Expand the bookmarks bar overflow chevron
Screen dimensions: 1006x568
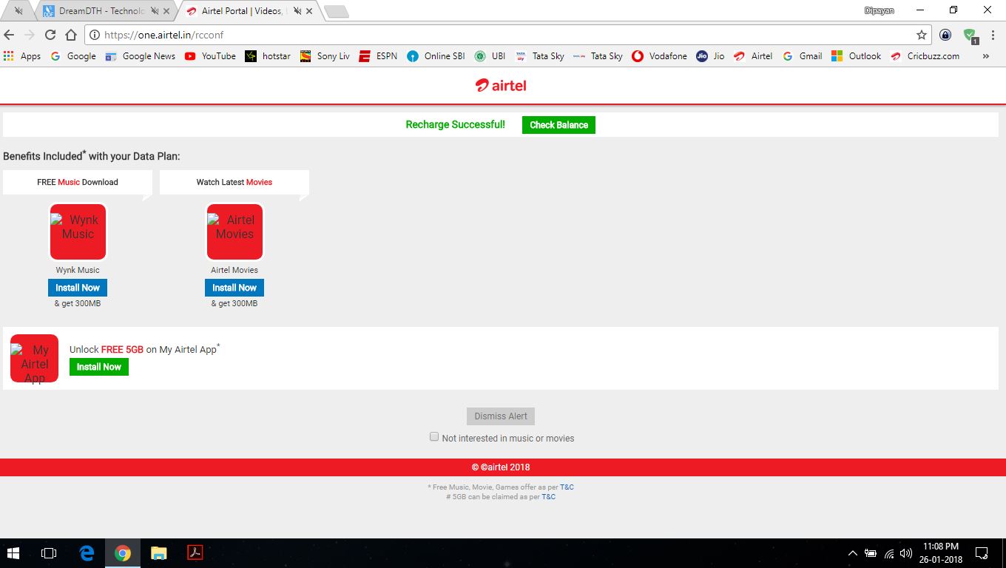(x=986, y=56)
